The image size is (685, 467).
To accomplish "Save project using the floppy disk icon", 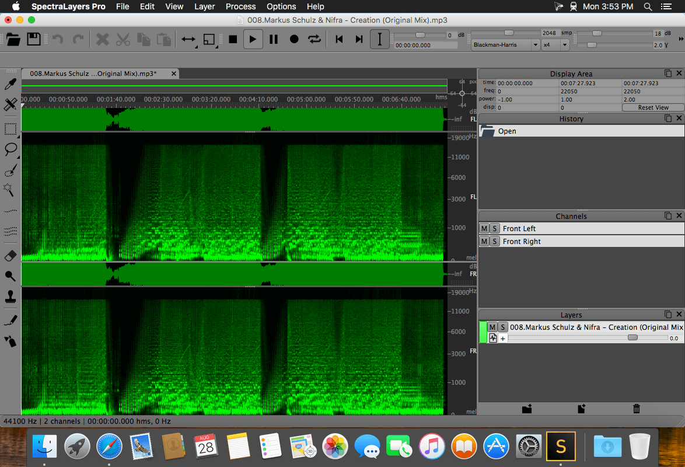I will click(x=34, y=39).
